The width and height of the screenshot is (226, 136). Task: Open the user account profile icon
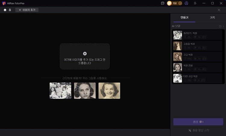point(186,3)
